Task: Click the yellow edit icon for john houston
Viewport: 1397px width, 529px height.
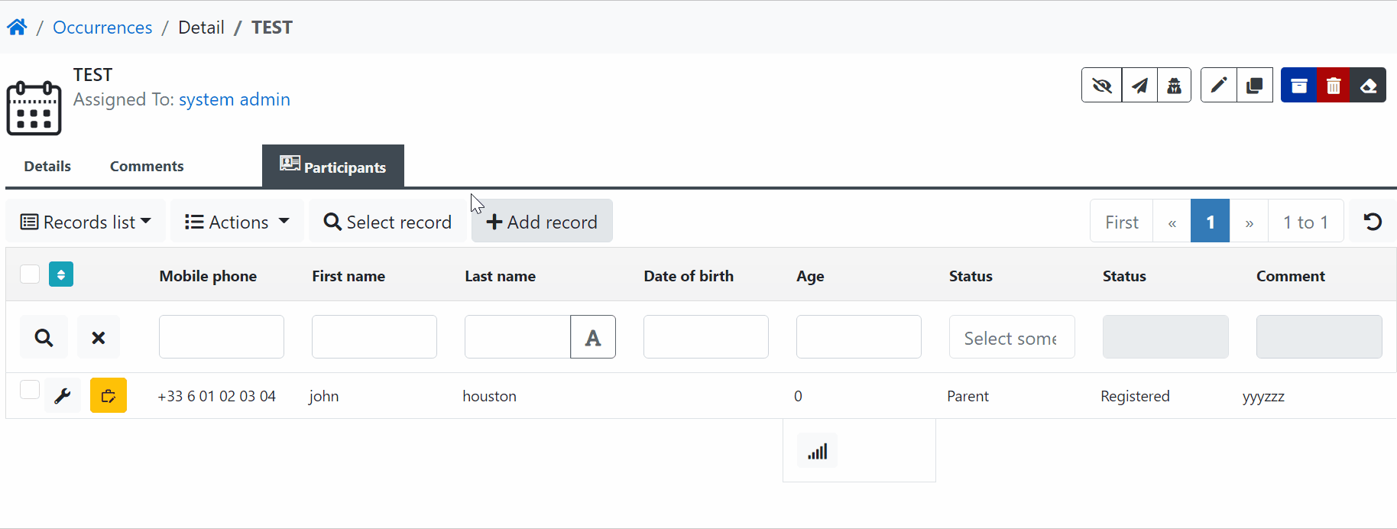Action: coord(109,396)
